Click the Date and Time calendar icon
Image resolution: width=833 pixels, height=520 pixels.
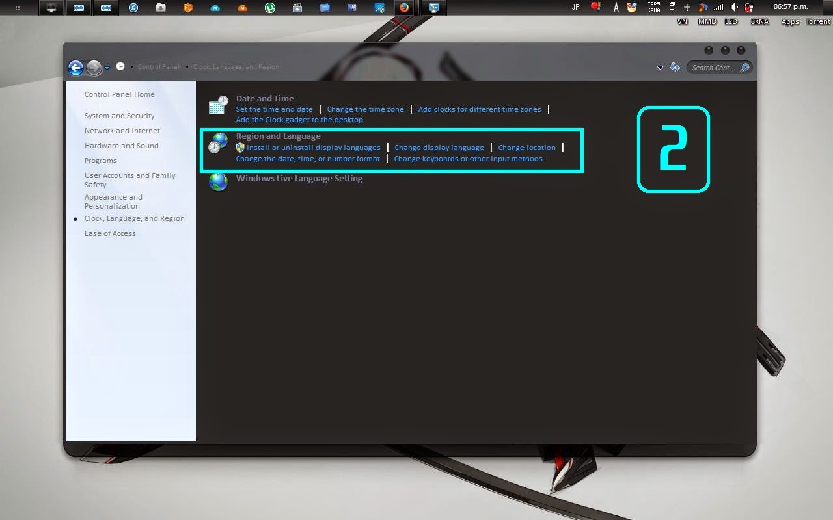pos(217,105)
